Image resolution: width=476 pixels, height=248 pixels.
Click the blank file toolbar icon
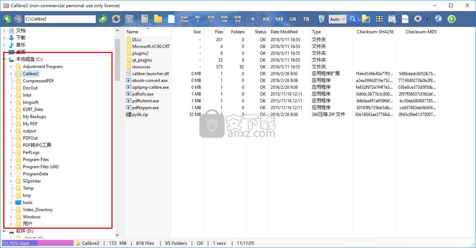tap(171, 19)
